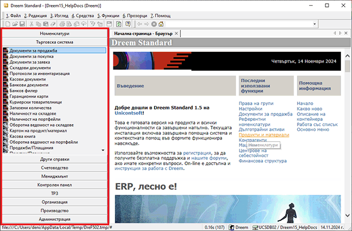Open the address bar dropdown arrow
The height and width of the screenshot is (231, 352).
[x=315, y=24]
